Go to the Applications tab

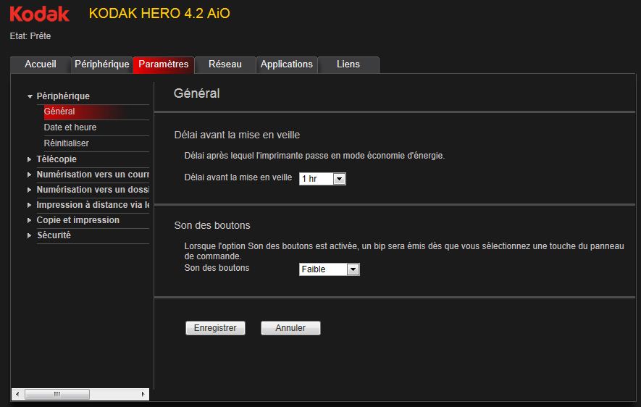[x=287, y=64]
